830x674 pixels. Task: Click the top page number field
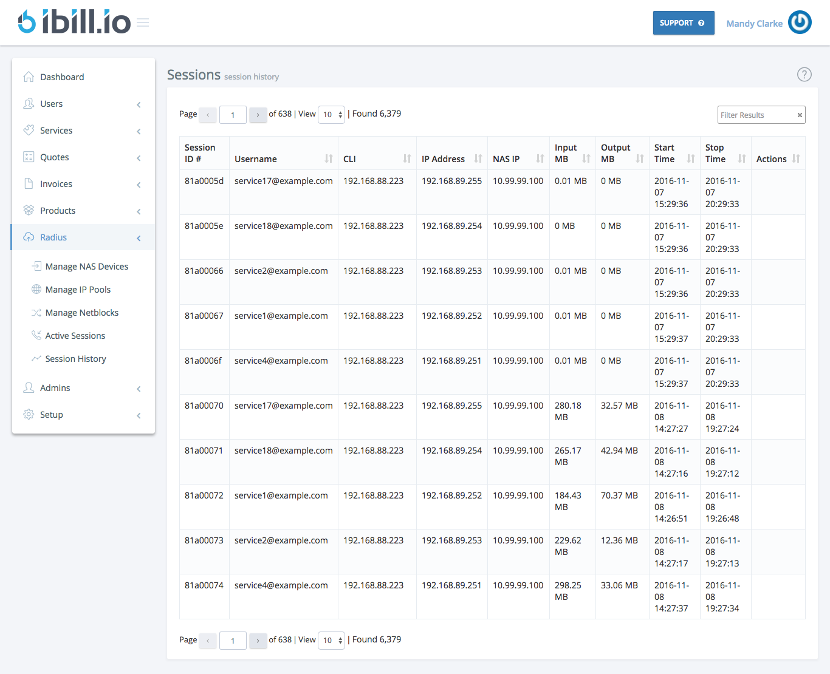click(233, 114)
